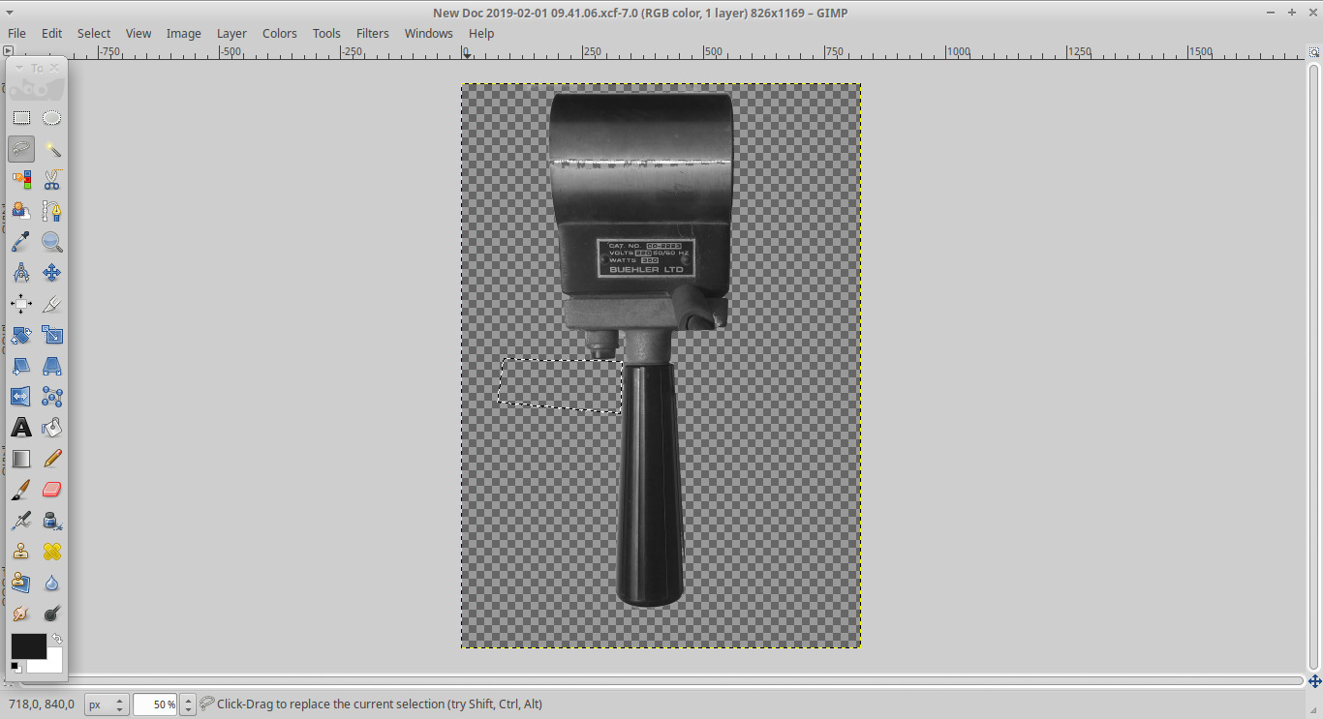Toggle zoom image when window resizes

pyautogui.click(x=1313, y=53)
